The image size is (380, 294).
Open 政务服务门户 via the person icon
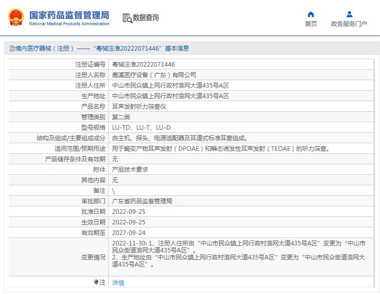pyautogui.click(x=349, y=15)
